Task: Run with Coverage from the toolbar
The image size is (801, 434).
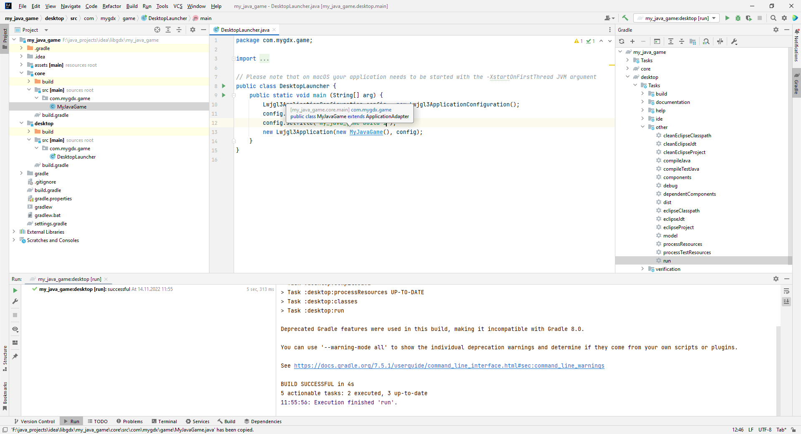Action: tap(749, 18)
